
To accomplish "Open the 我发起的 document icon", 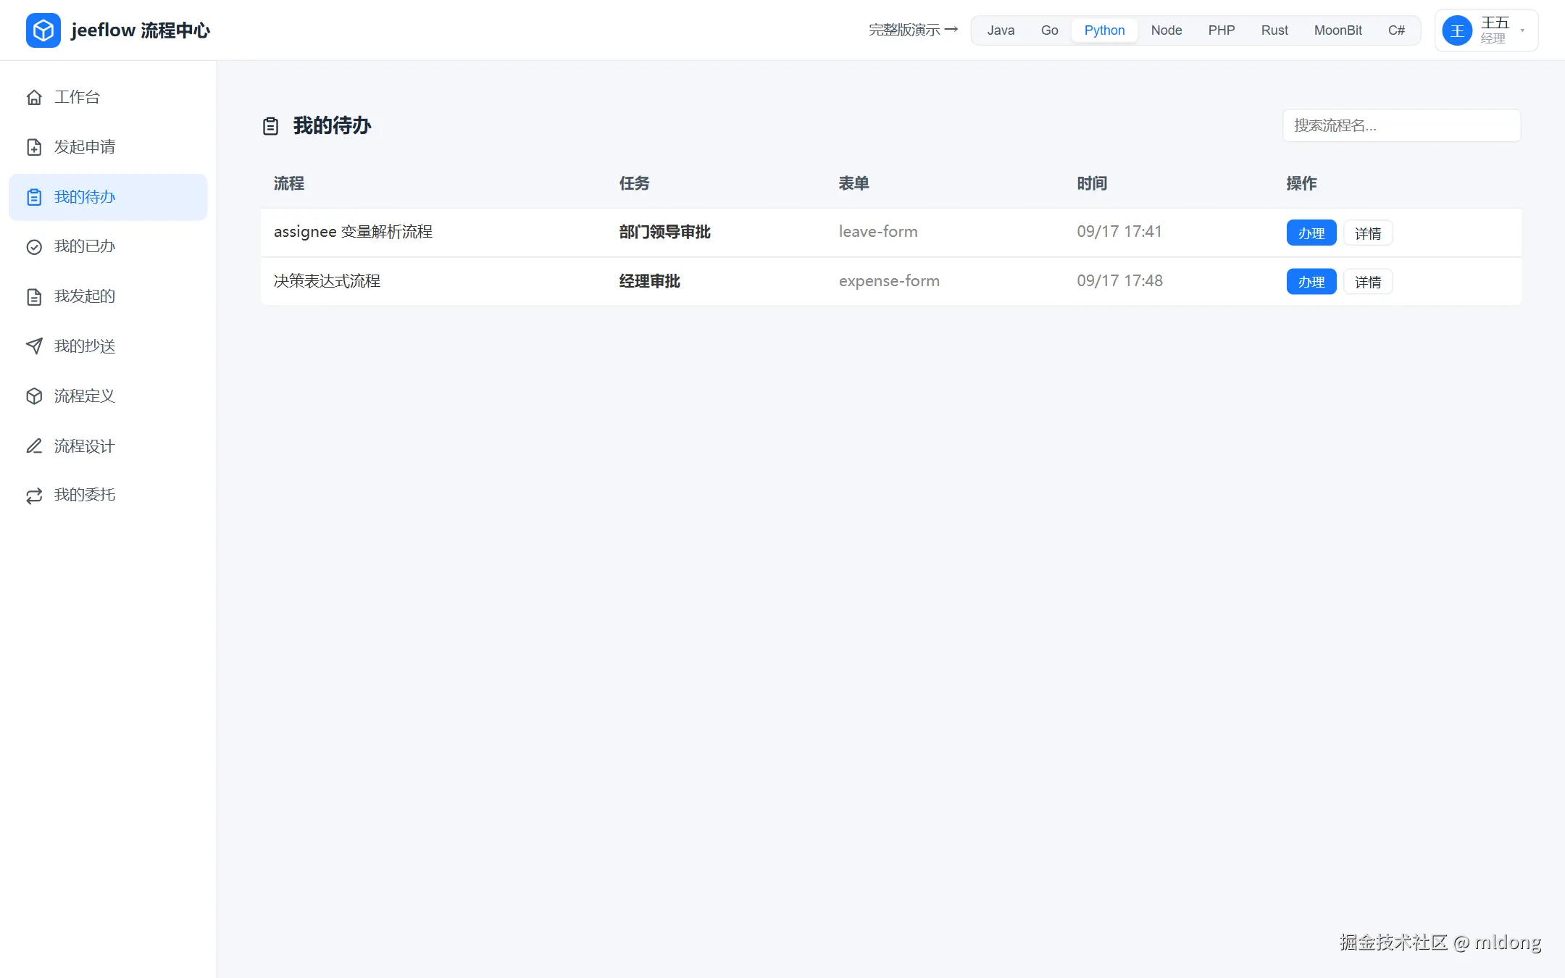I will click(34, 296).
